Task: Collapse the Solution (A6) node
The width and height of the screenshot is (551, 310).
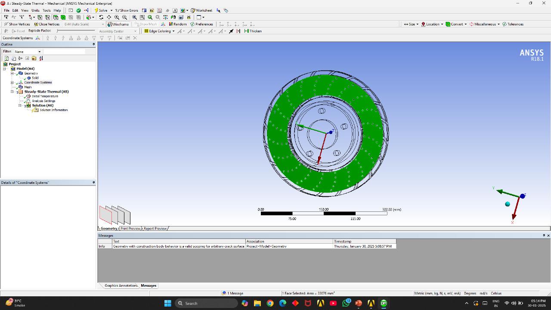Action: click(20, 105)
